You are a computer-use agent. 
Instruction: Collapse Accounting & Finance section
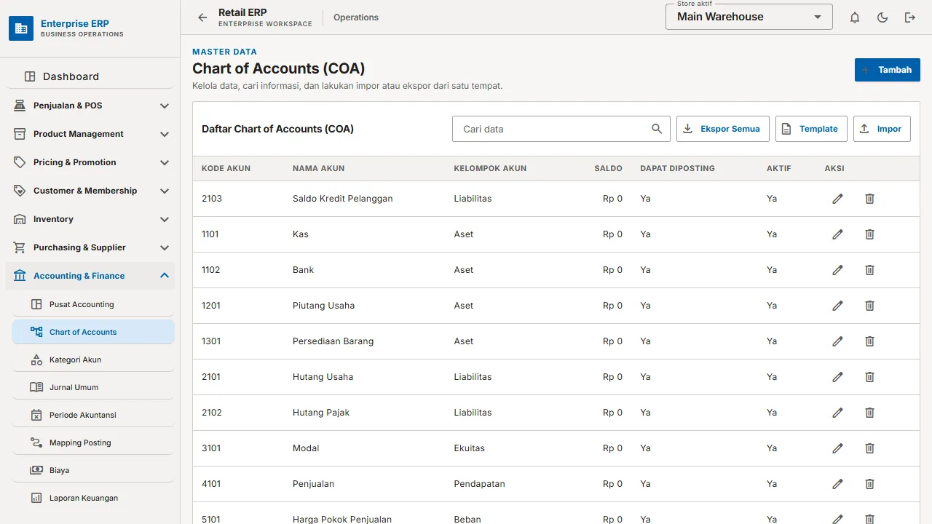[90, 276]
